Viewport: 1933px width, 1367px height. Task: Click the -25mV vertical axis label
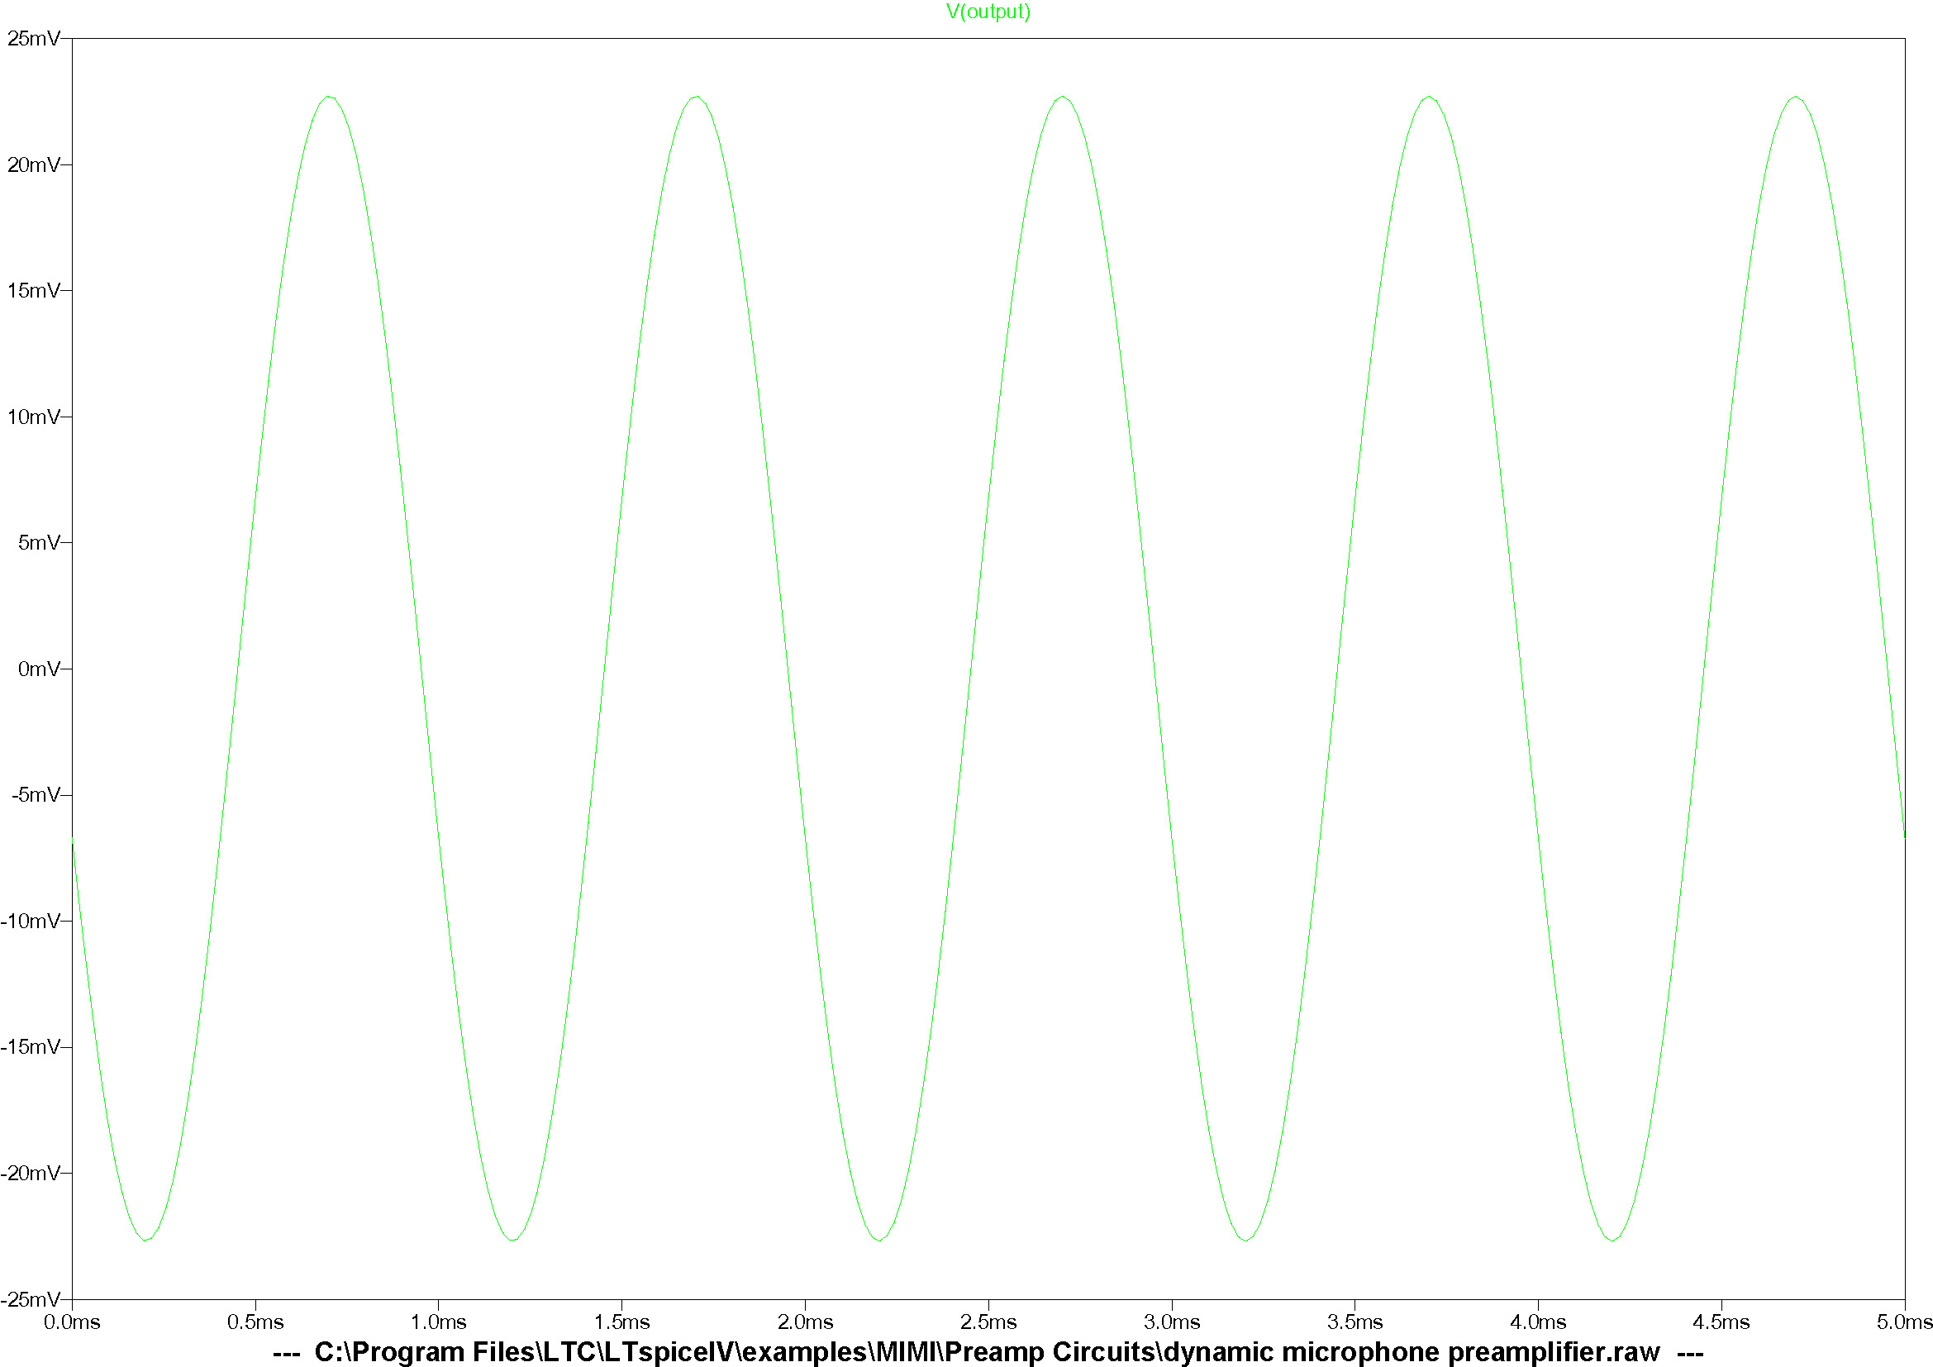(x=31, y=1299)
